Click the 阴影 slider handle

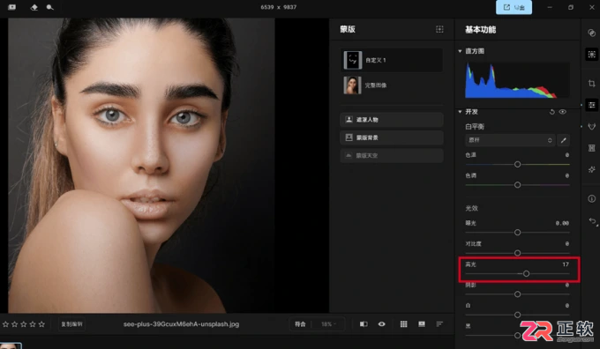[517, 294]
